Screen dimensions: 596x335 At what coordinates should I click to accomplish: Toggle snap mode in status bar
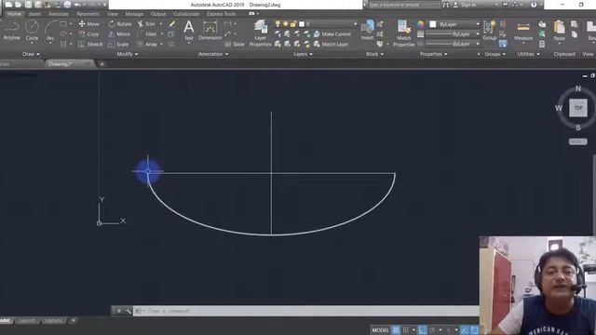pyautogui.click(x=406, y=330)
